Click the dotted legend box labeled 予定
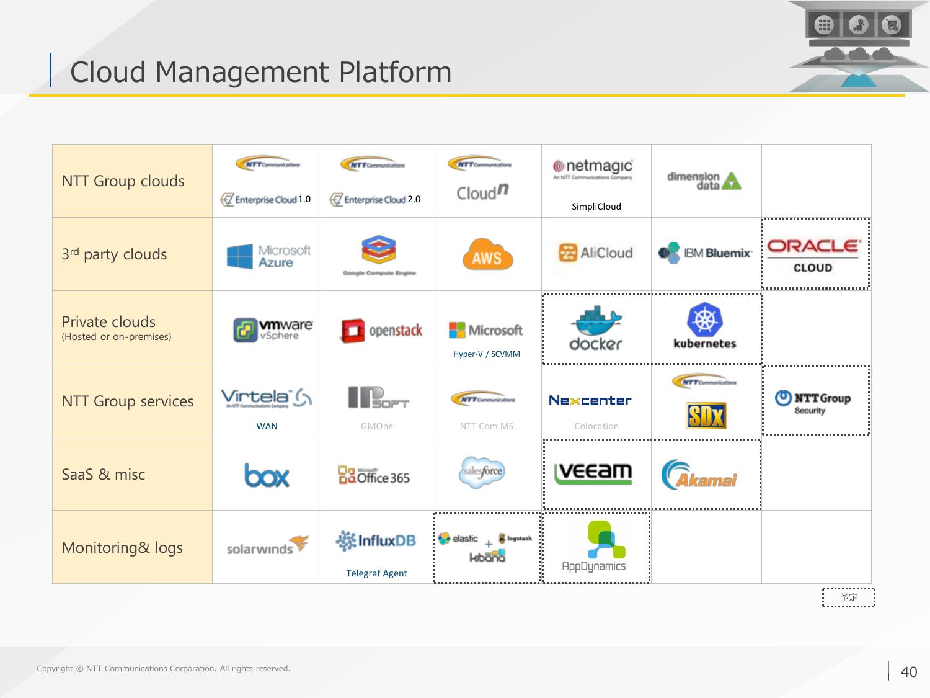The width and height of the screenshot is (930, 698). point(848,597)
